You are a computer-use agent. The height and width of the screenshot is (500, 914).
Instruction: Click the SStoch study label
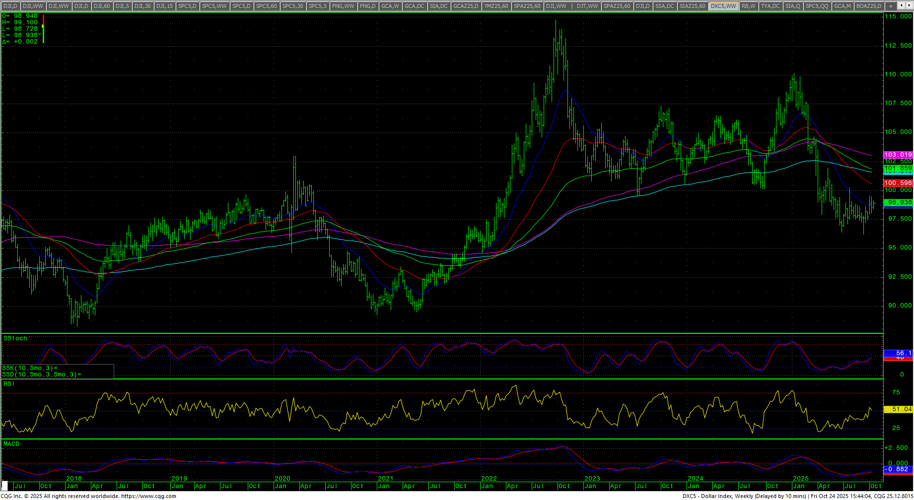coord(15,338)
